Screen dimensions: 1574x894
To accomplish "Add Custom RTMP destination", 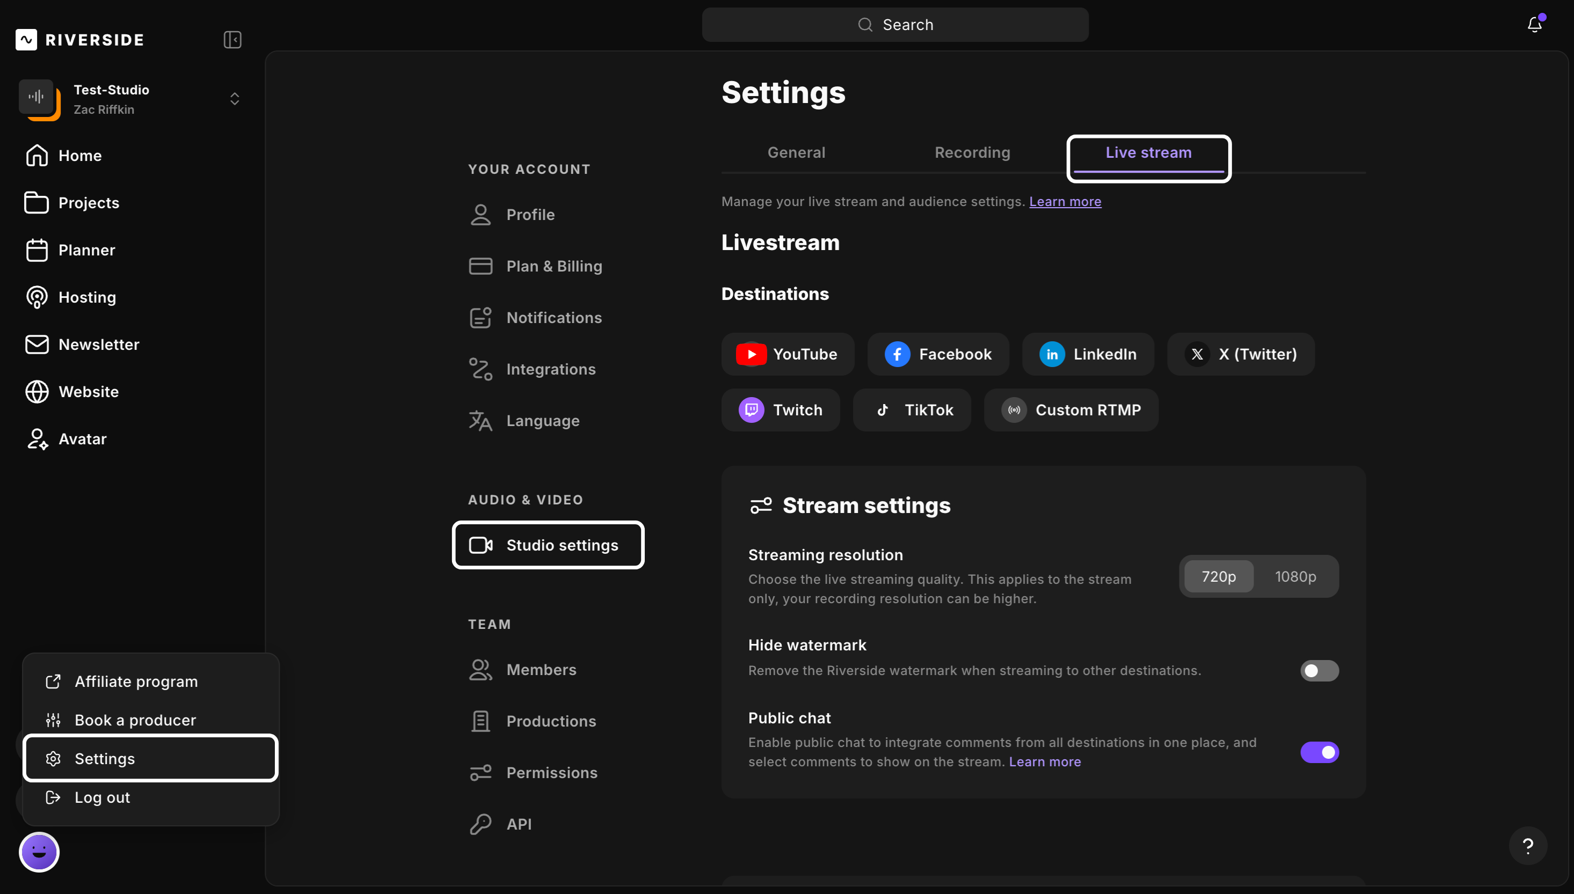I will [1071, 410].
